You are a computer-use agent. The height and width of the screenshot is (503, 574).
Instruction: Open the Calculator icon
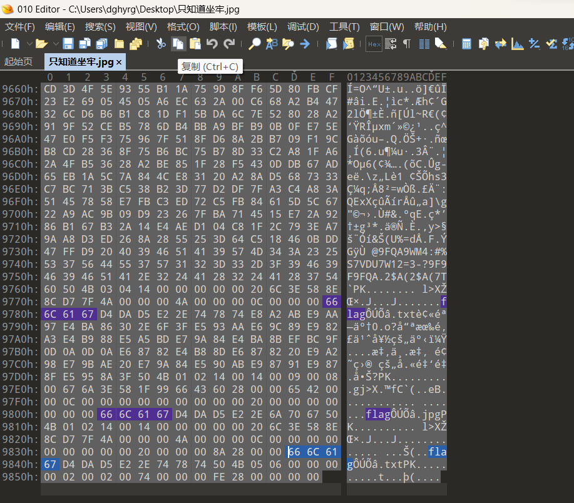click(466, 44)
